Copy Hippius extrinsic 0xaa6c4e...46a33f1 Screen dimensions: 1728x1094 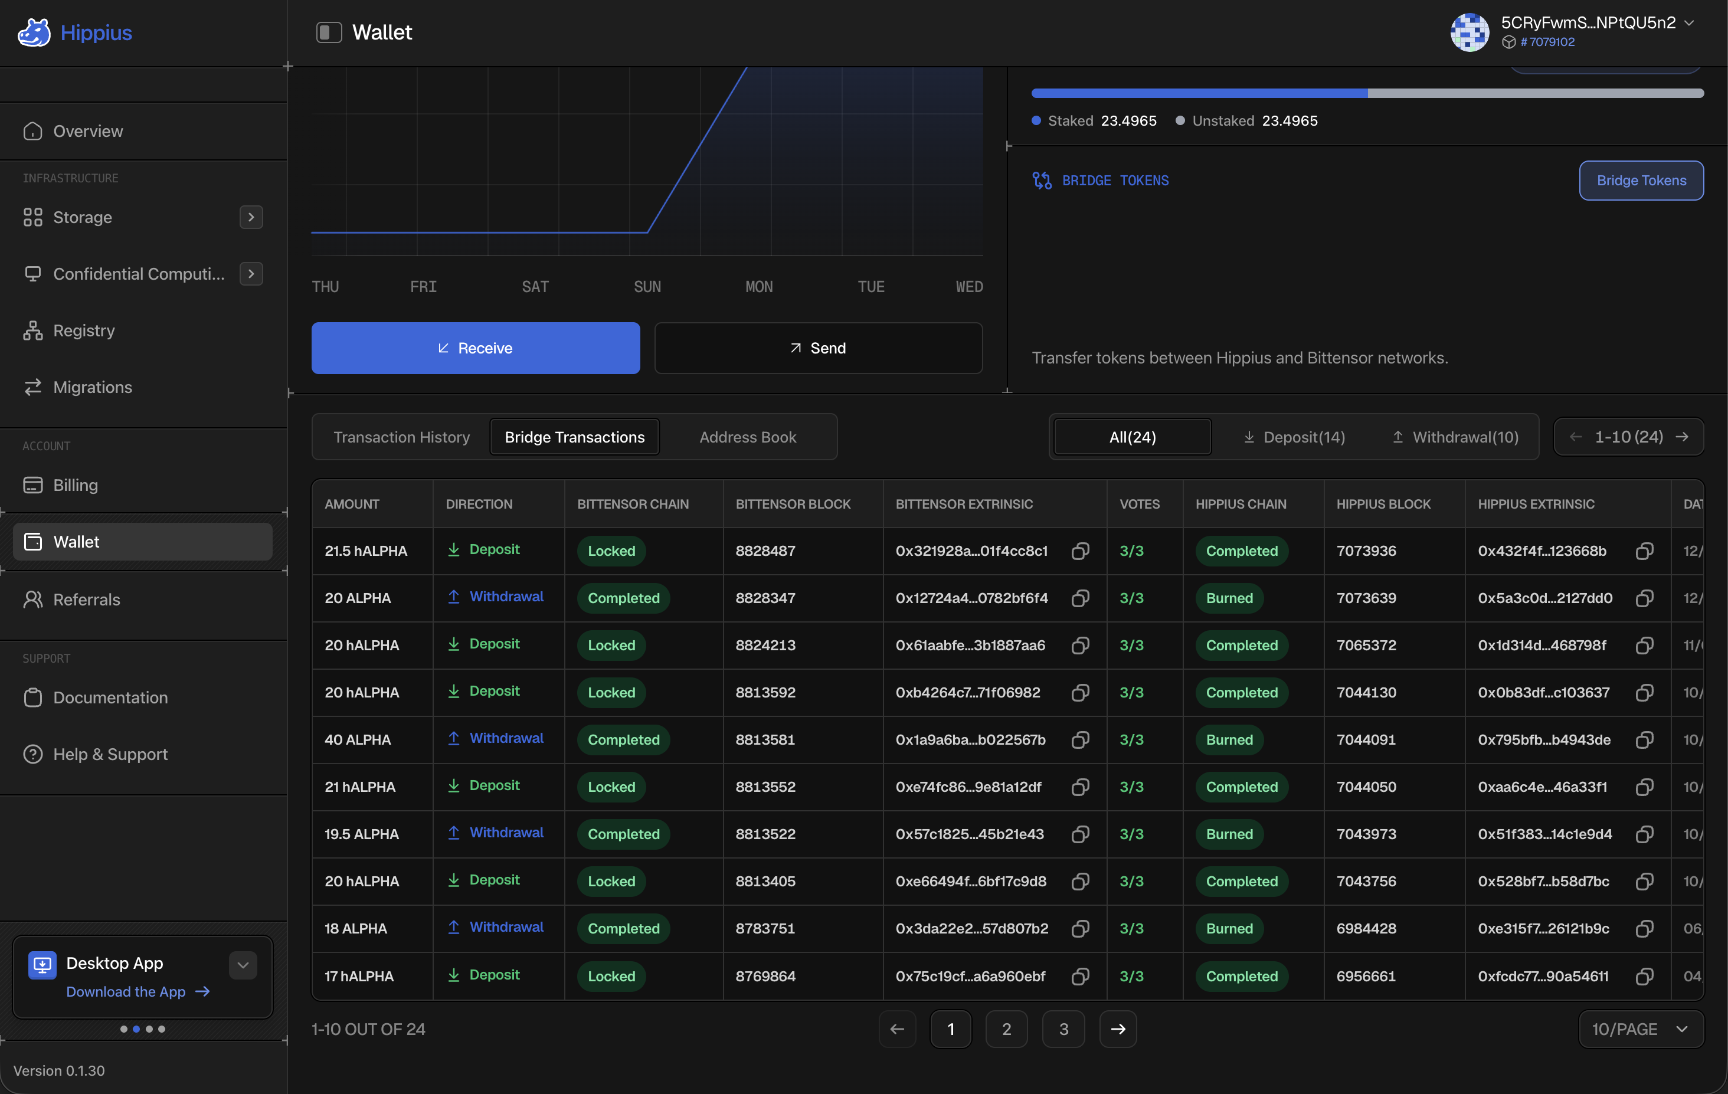1645,787
